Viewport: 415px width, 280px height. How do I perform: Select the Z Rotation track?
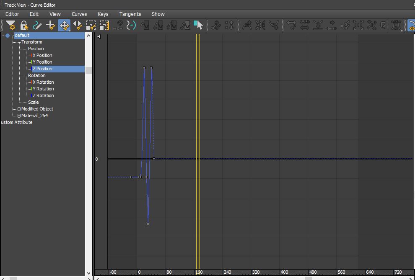click(43, 95)
